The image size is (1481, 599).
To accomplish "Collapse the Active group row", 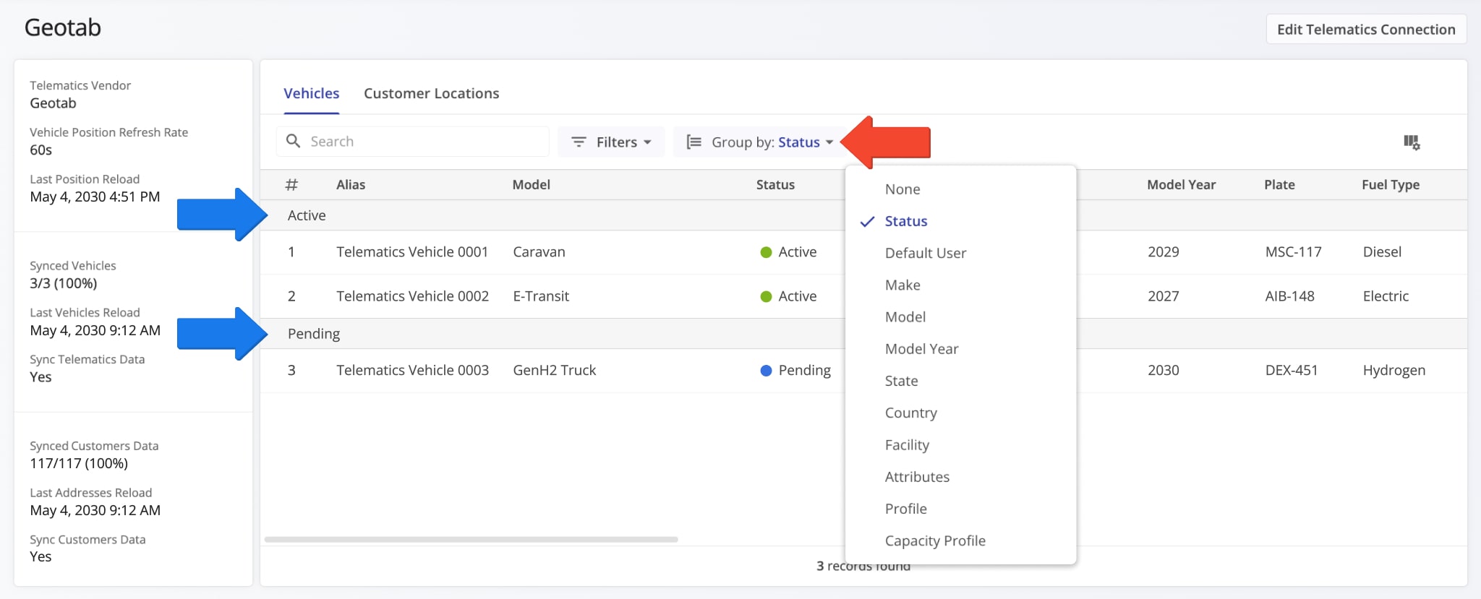I will [x=863, y=215].
